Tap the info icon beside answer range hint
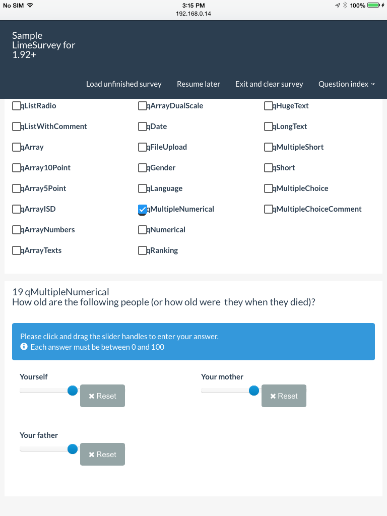This screenshot has width=387, height=516. coord(24,347)
